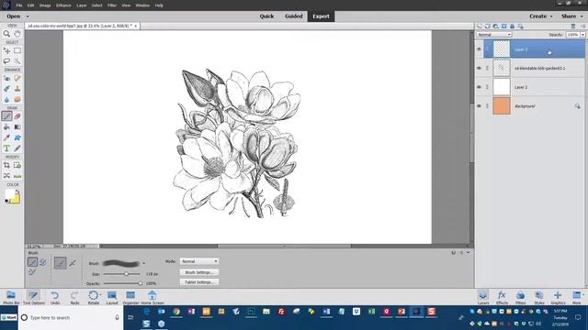Enable airbrush mode in Brush options
Image resolution: width=588 pixels, height=330 pixels.
click(x=73, y=263)
